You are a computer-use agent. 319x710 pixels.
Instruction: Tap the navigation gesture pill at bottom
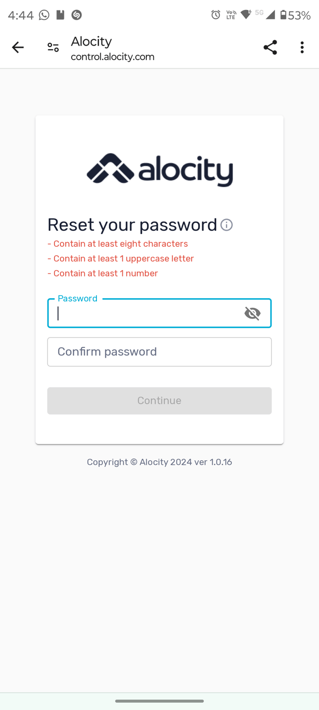pyautogui.click(x=159, y=701)
